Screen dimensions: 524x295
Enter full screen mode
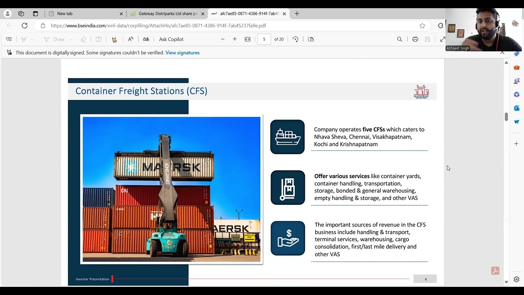click(x=443, y=39)
